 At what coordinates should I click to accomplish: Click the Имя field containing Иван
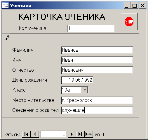97,60
